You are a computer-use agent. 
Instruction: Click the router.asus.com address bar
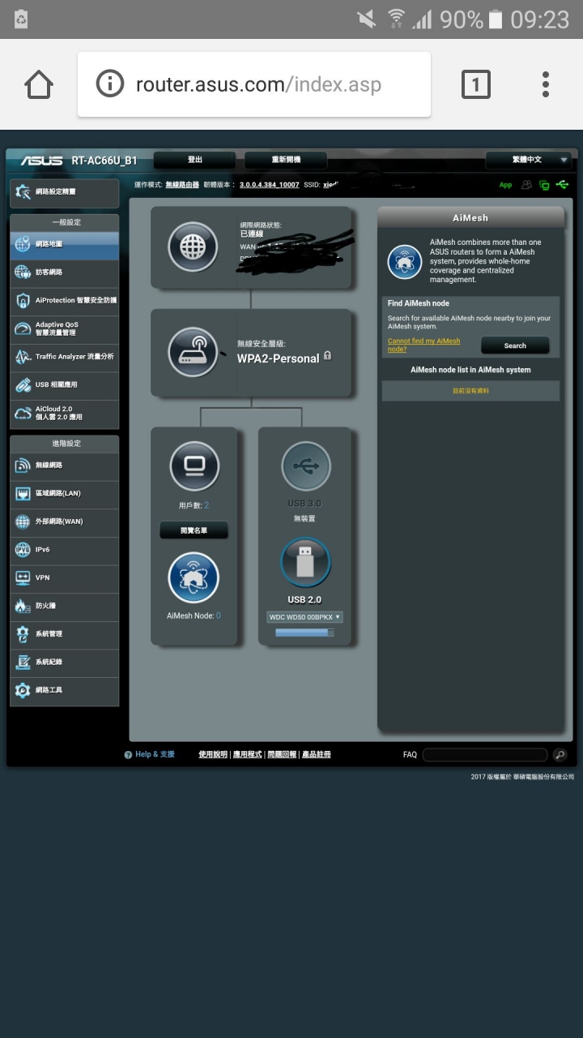pyautogui.click(x=254, y=84)
